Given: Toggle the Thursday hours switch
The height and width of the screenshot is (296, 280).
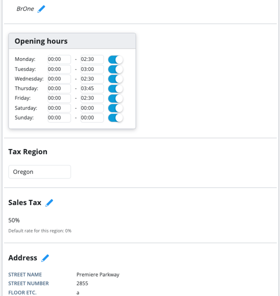Looking at the screenshot, I should tap(115, 88).
